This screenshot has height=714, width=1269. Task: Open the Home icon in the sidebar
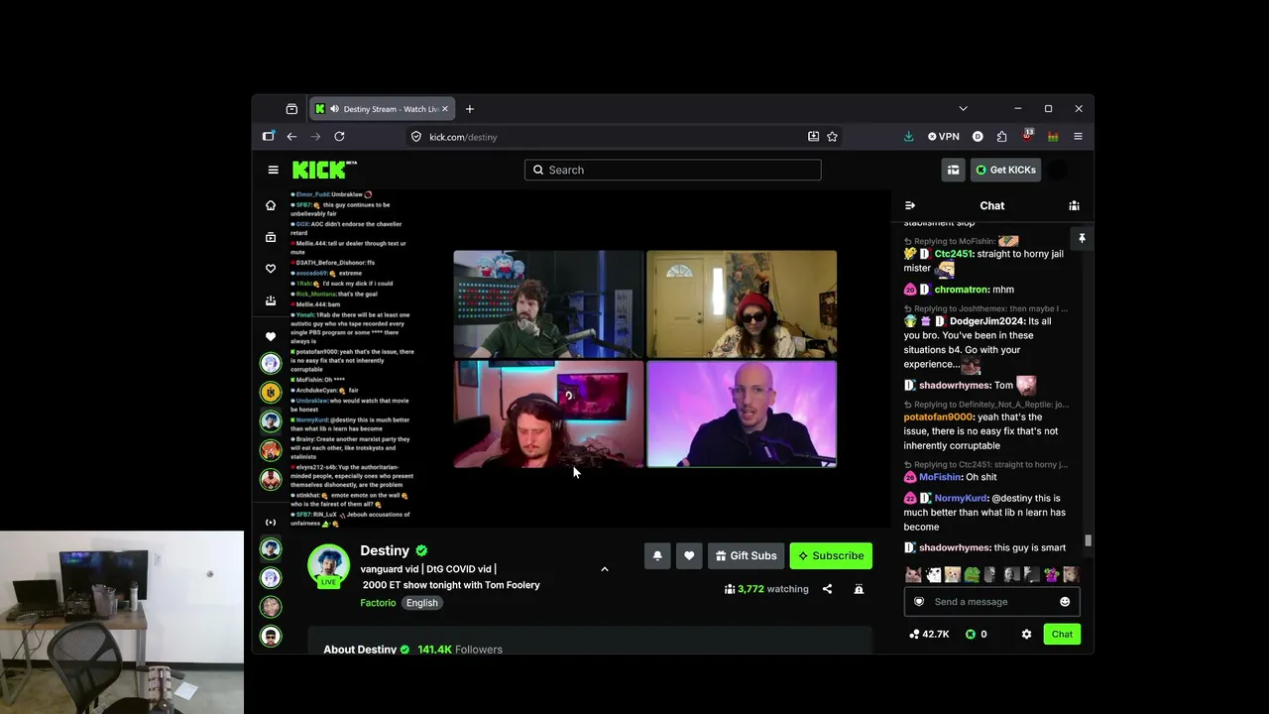click(271, 205)
